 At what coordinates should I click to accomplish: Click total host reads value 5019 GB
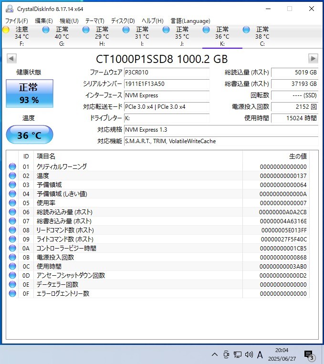point(294,73)
